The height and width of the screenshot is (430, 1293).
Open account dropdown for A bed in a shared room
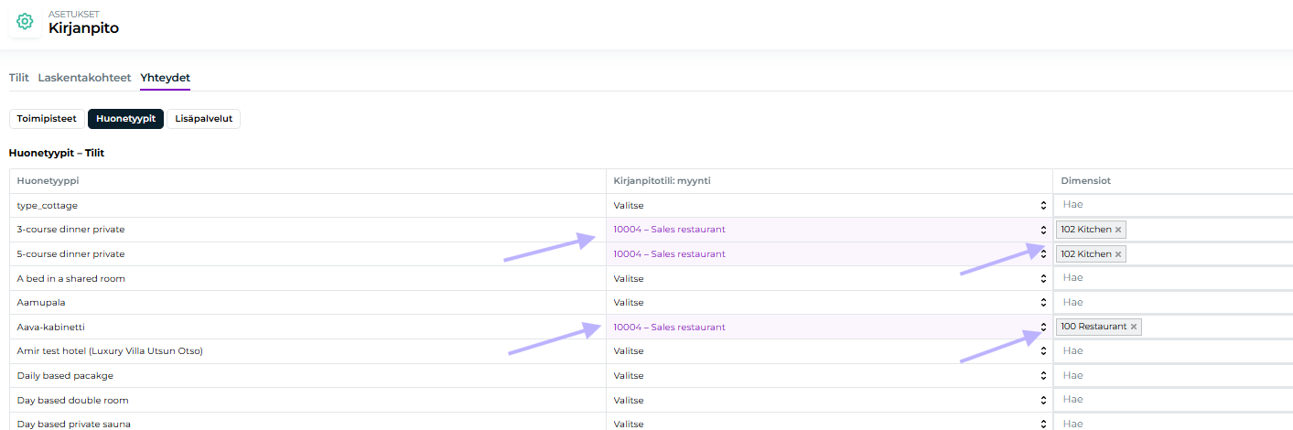click(x=829, y=278)
